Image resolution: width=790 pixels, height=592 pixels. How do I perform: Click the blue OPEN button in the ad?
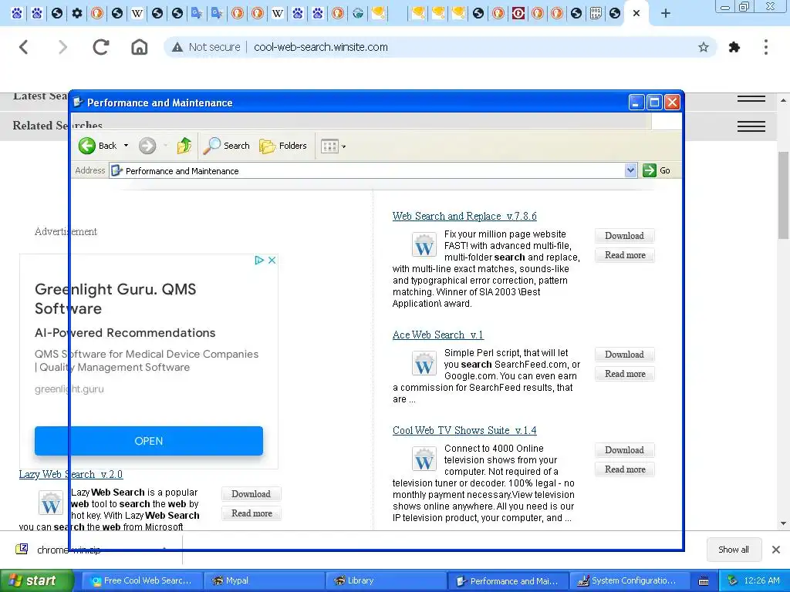[x=149, y=441]
